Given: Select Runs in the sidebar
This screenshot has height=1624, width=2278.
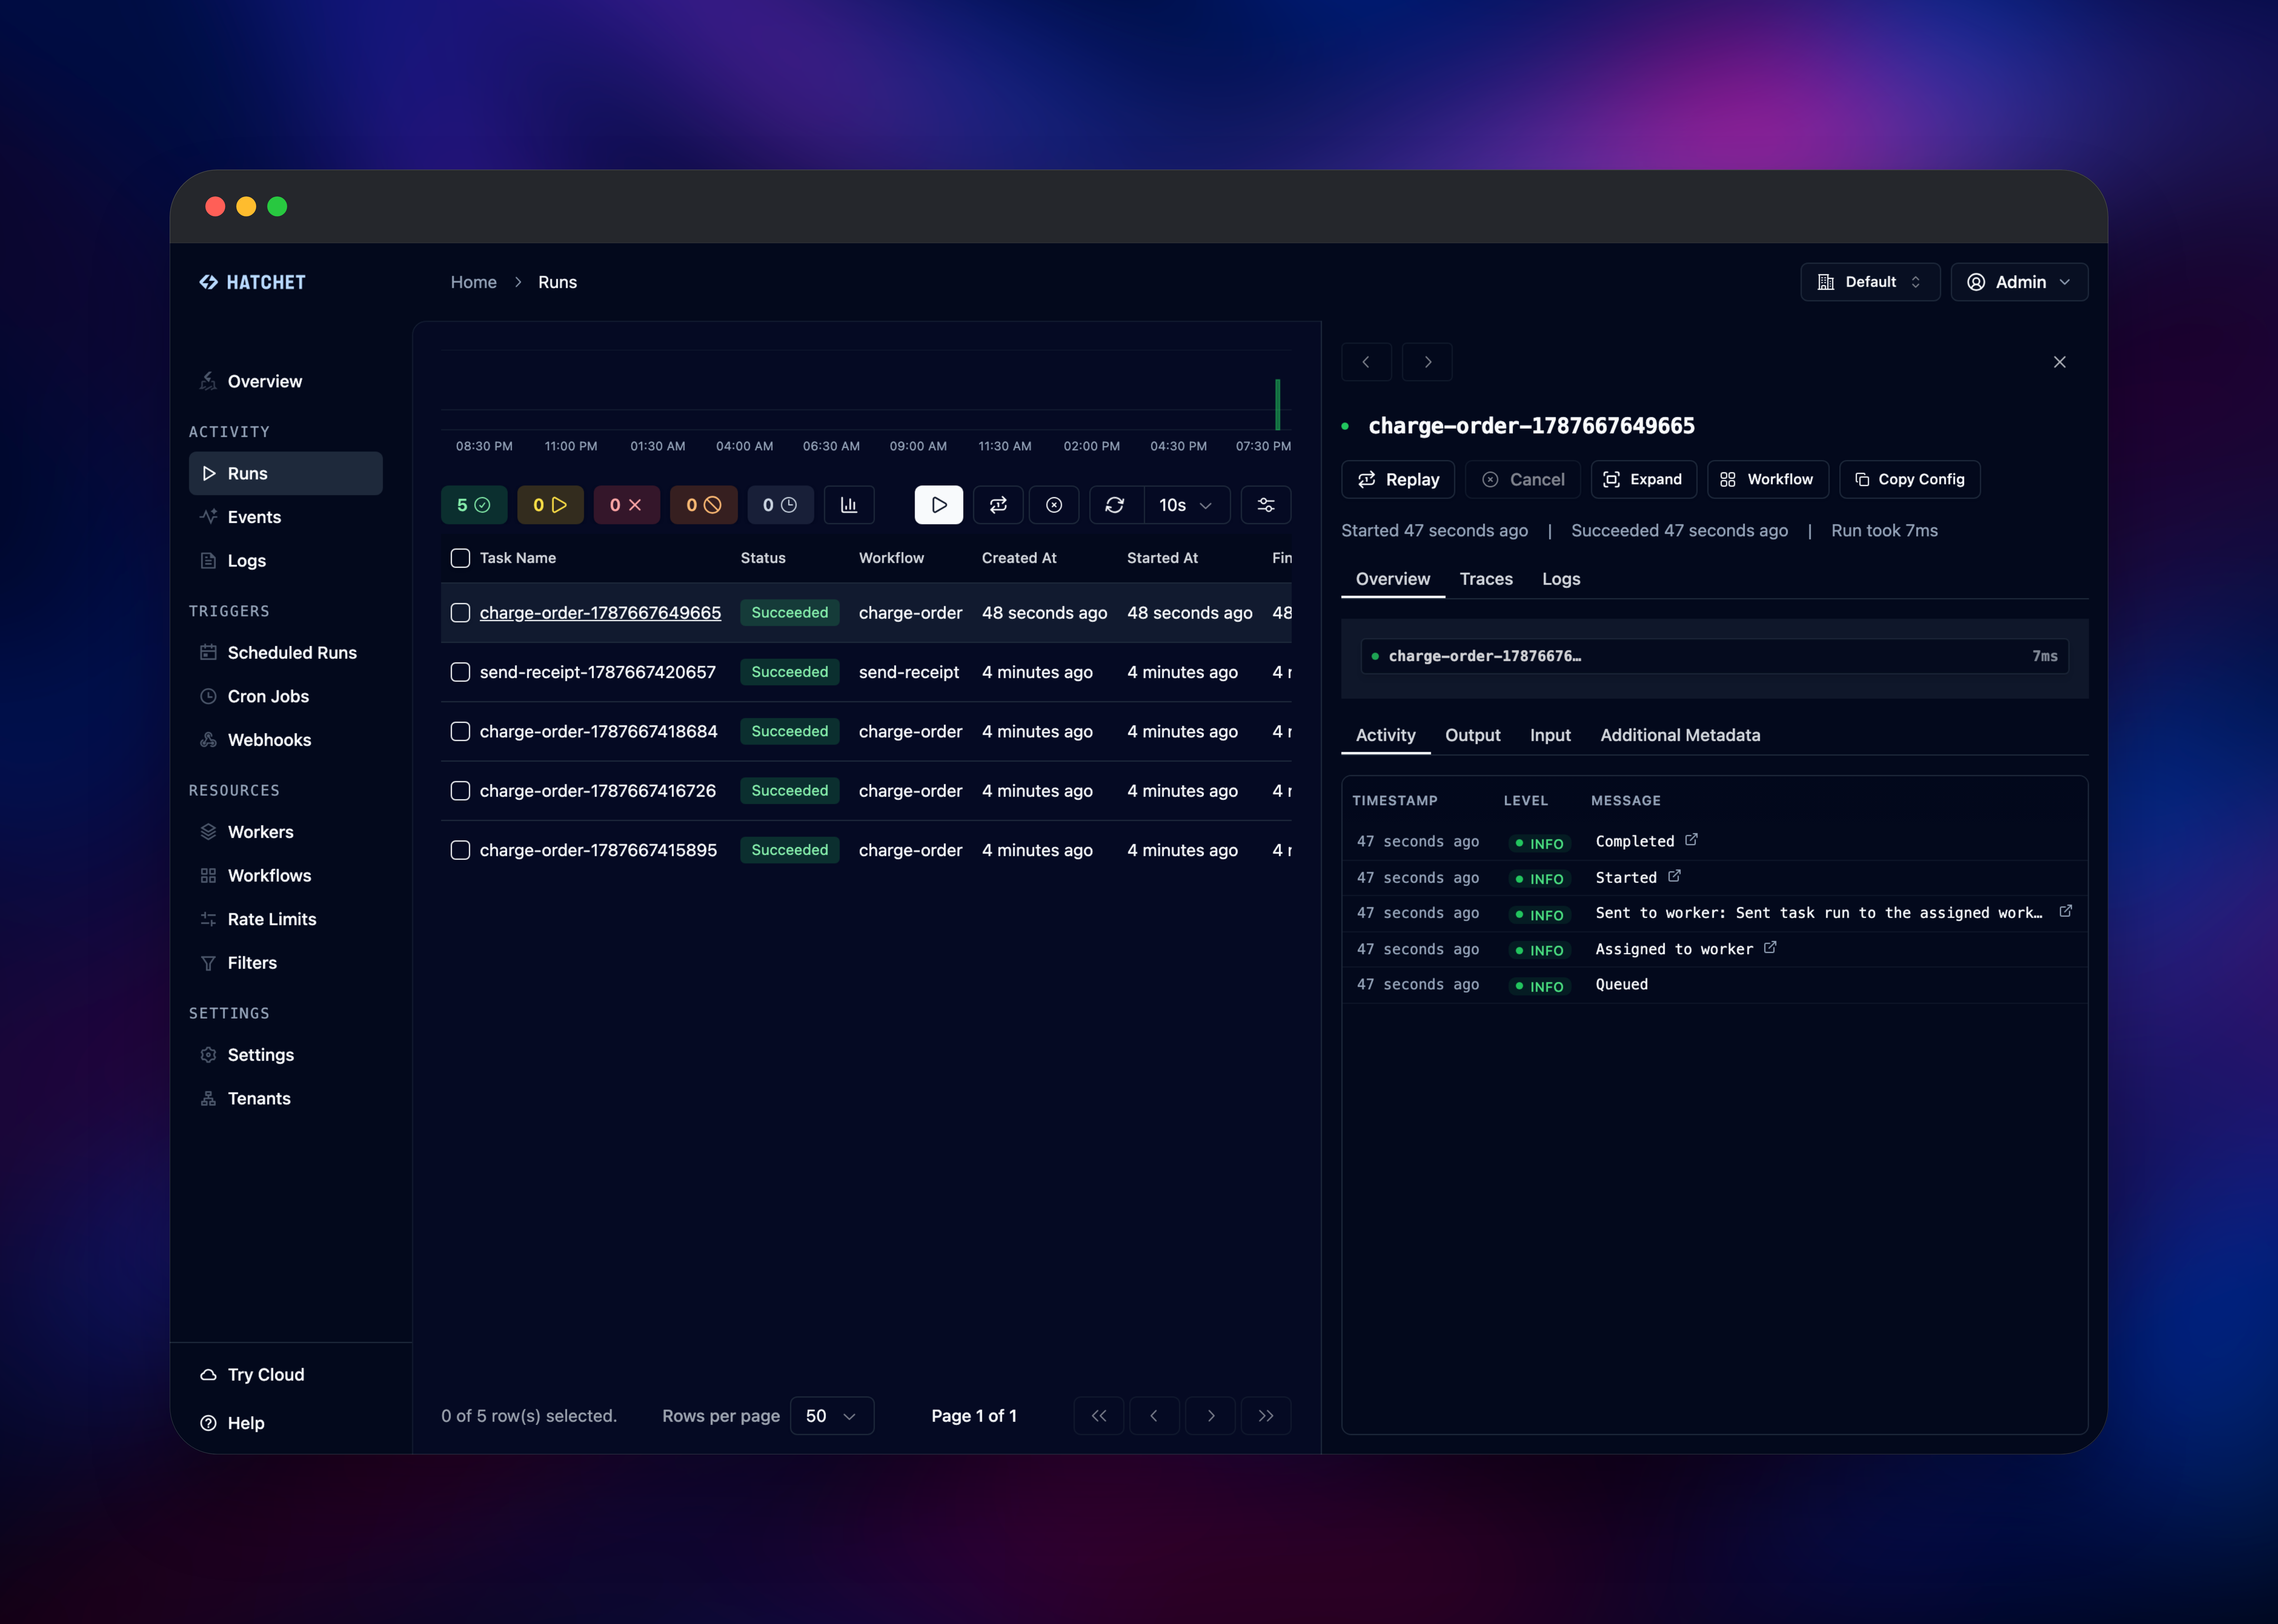Looking at the screenshot, I should tap(286, 473).
